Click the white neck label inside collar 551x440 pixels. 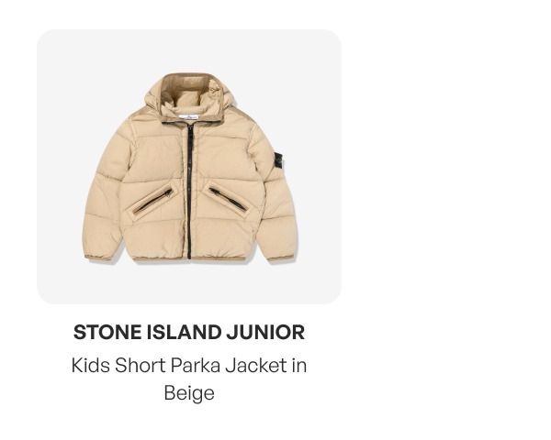click(188, 118)
